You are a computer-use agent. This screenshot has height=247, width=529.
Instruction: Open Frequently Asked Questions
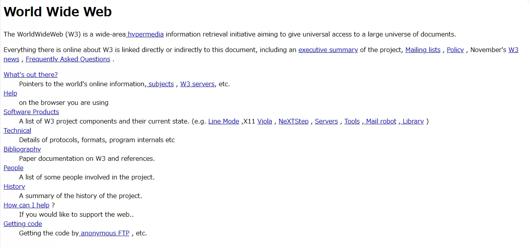click(x=68, y=59)
